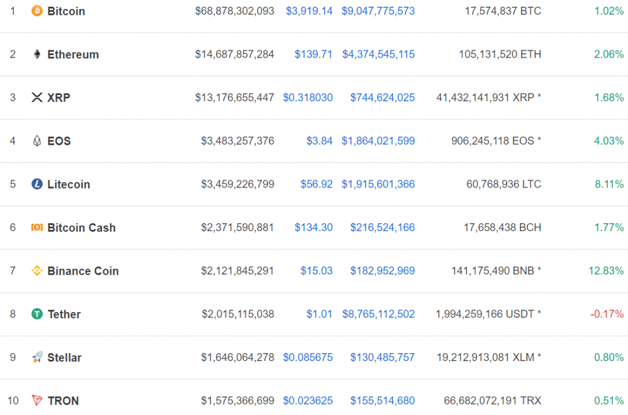Select the 66,682,072,191 TRX supply value
This screenshot has width=628, height=415.
click(492, 400)
